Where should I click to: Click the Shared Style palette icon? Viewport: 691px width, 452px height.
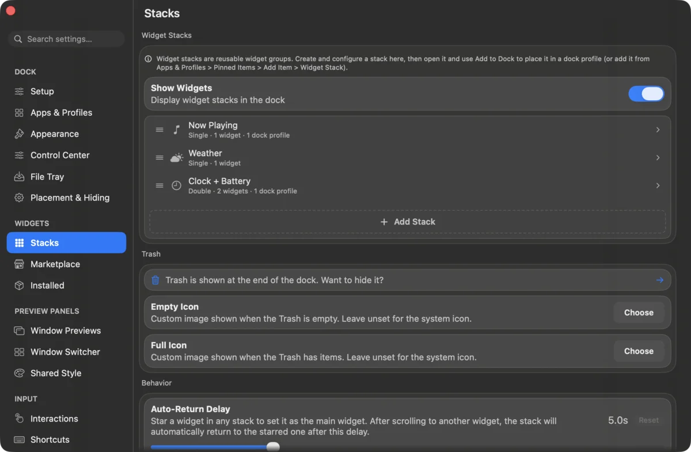(x=20, y=373)
